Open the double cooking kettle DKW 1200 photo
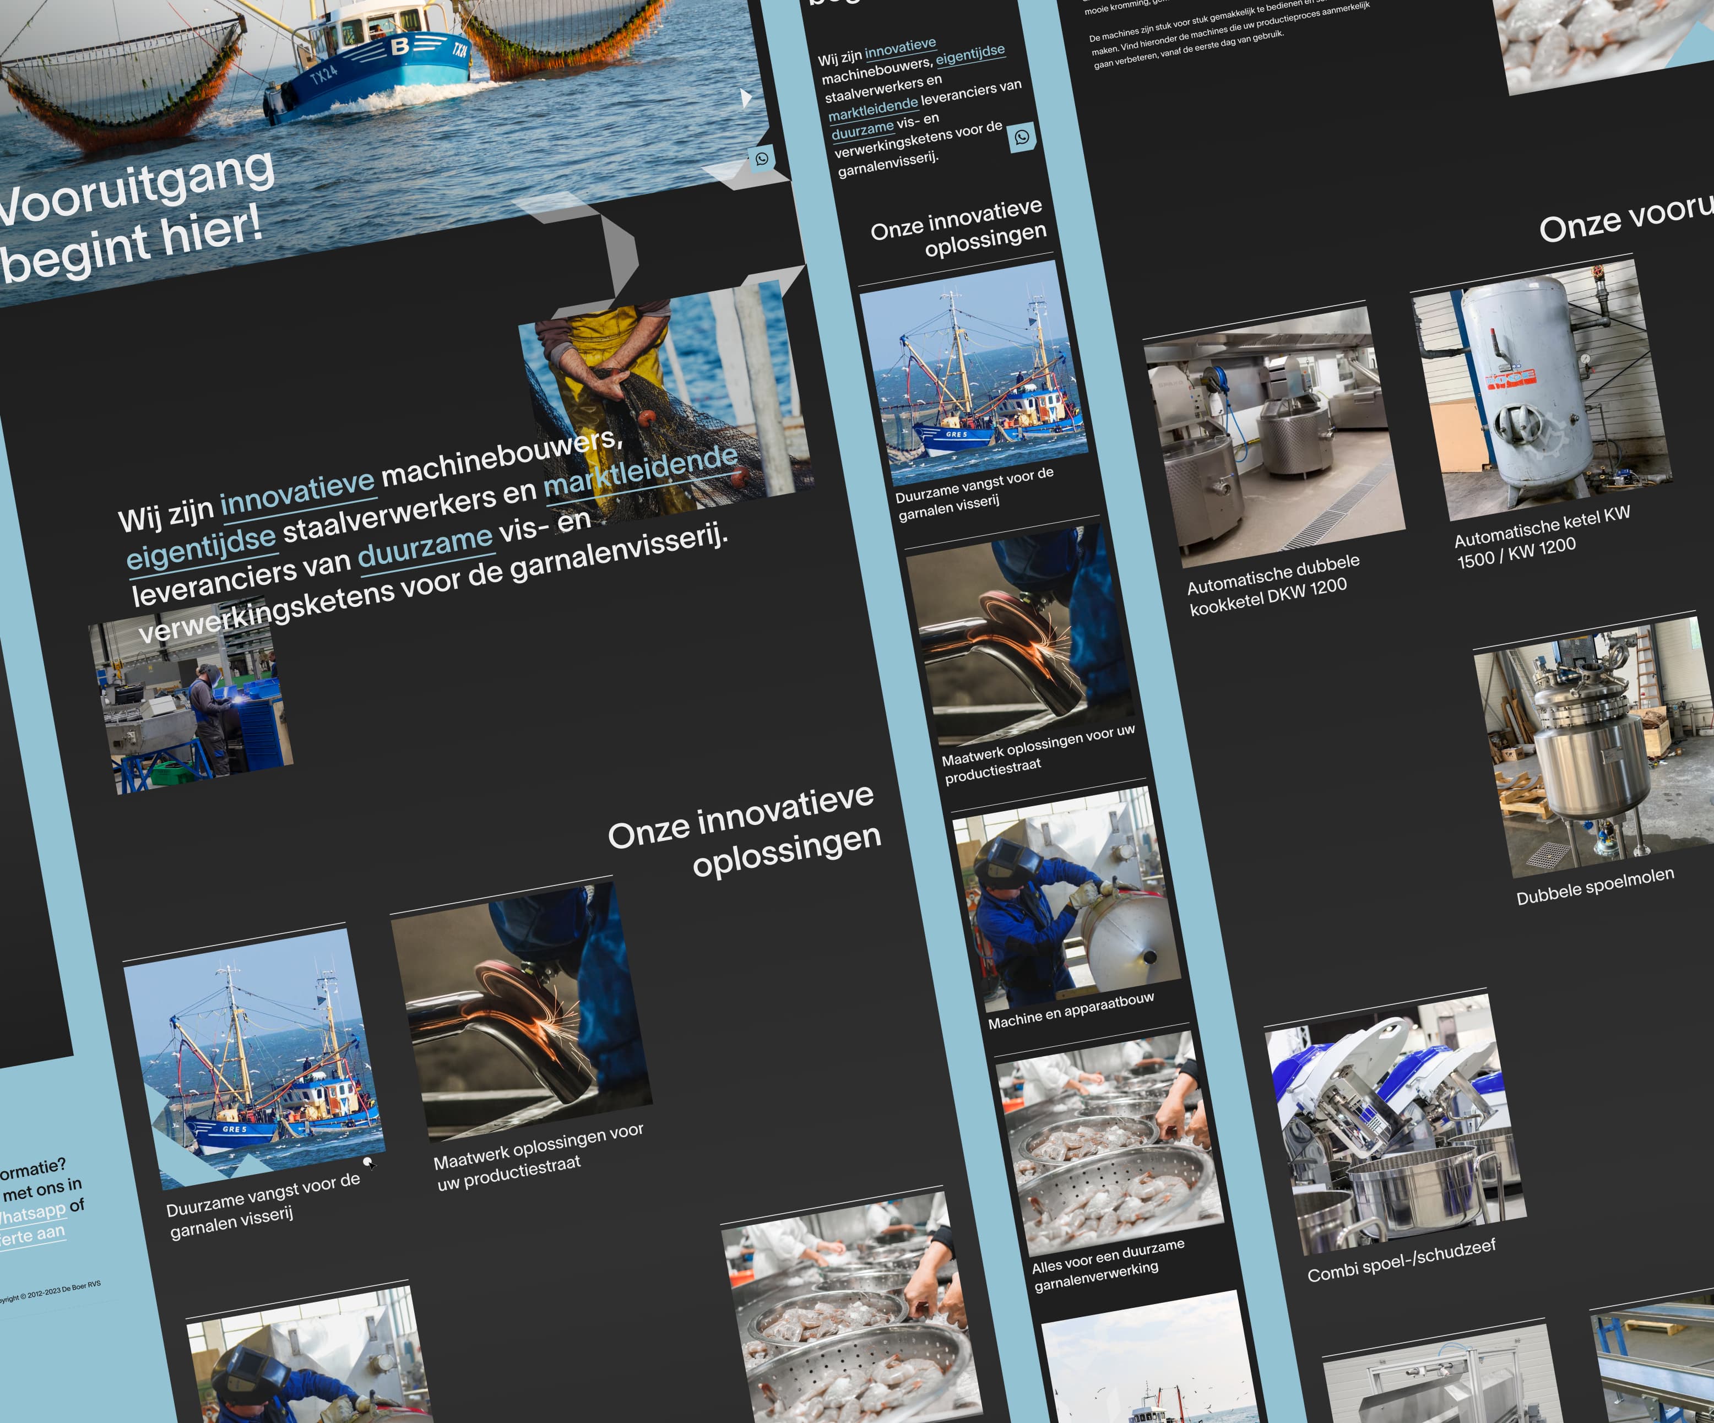Screen dimensions: 1714x1423 (x=1274, y=437)
